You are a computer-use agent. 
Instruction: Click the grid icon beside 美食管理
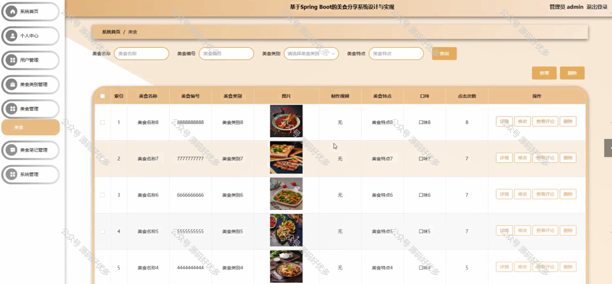[x=13, y=109]
